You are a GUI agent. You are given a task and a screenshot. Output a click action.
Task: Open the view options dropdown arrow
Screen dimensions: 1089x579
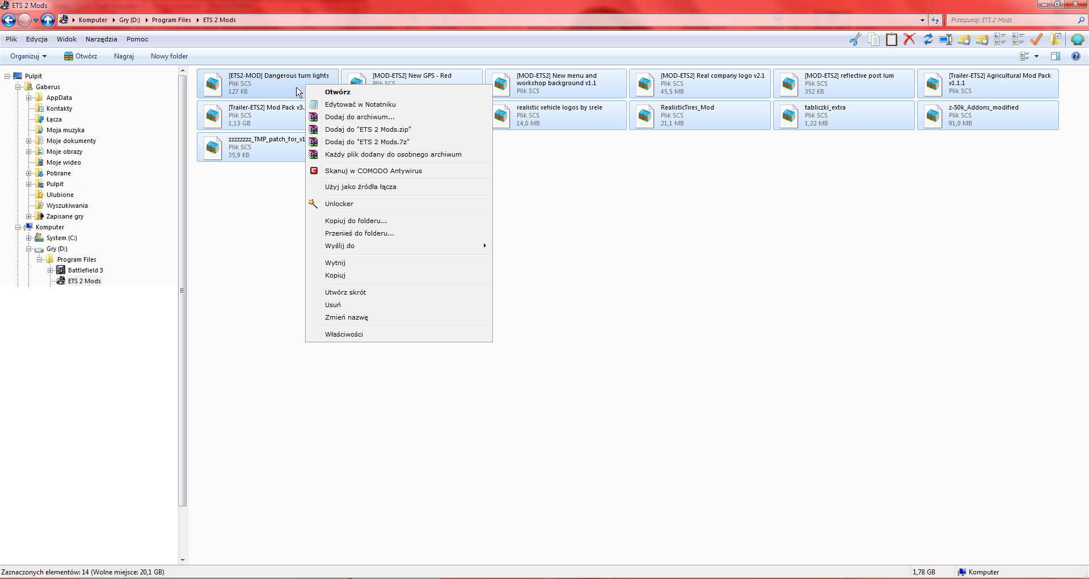point(1036,56)
